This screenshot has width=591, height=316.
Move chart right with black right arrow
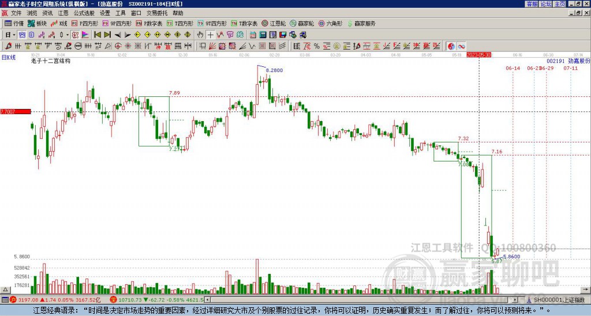click(x=128, y=35)
